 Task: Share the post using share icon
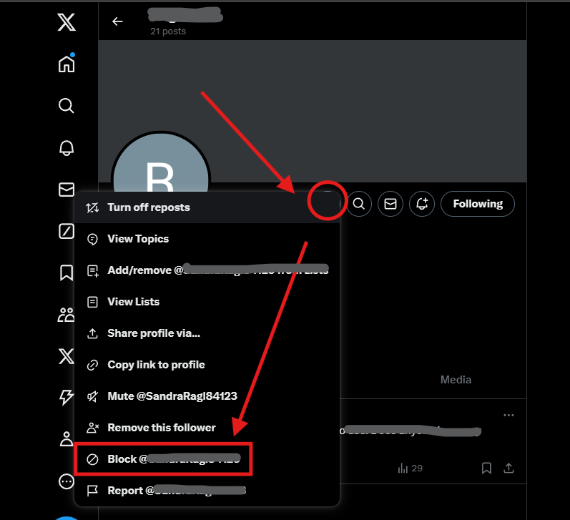[508, 468]
